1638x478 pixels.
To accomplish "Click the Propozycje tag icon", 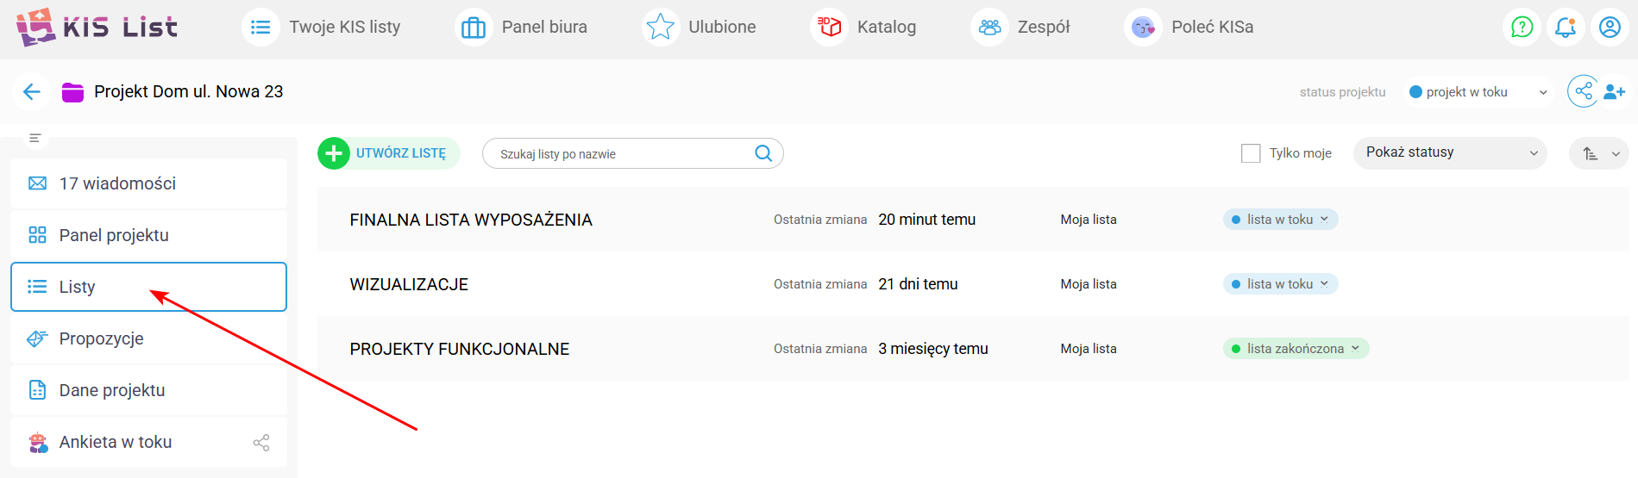I will pos(37,338).
